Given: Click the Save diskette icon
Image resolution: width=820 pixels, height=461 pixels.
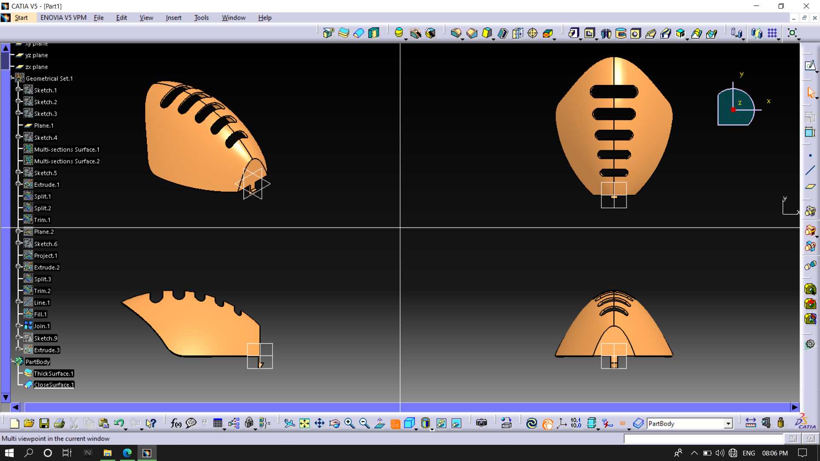Looking at the screenshot, I should coord(44,423).
